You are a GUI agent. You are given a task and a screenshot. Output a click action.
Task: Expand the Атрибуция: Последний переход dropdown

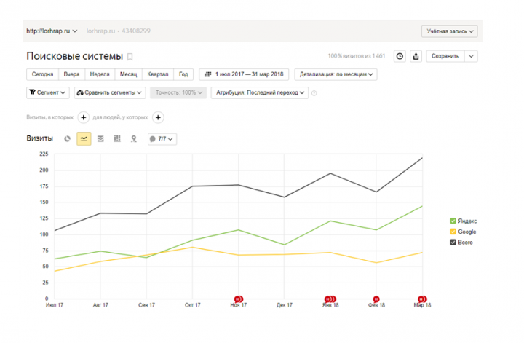click(x=260, y=92)
